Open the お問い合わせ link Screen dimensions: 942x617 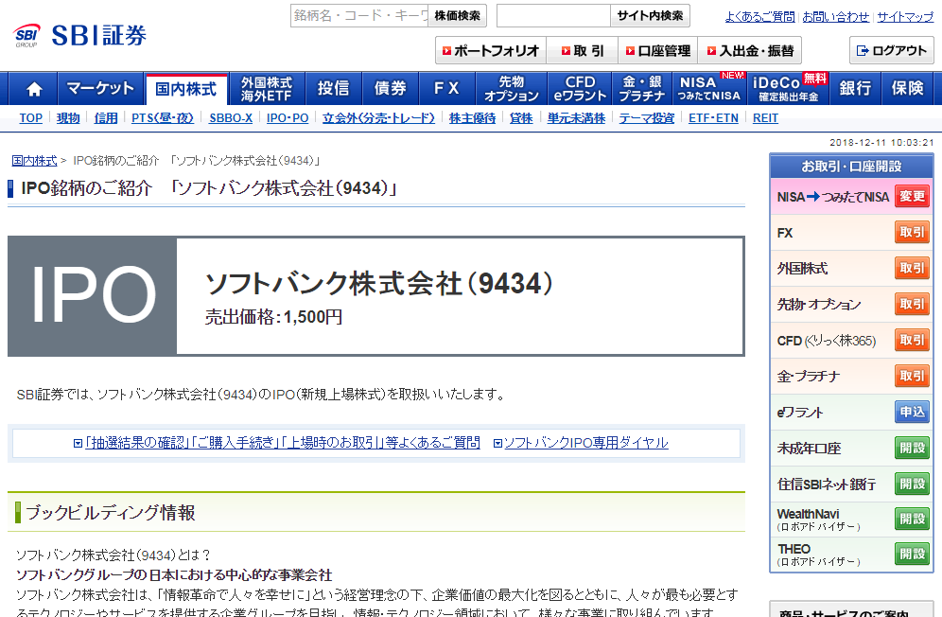pyautogui.click(x=836, y=17)
